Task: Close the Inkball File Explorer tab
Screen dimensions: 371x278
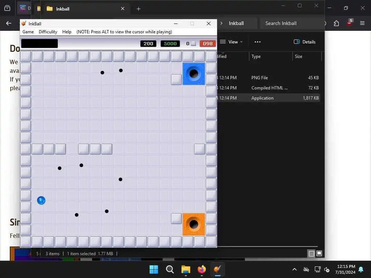Action: point(122,9)
